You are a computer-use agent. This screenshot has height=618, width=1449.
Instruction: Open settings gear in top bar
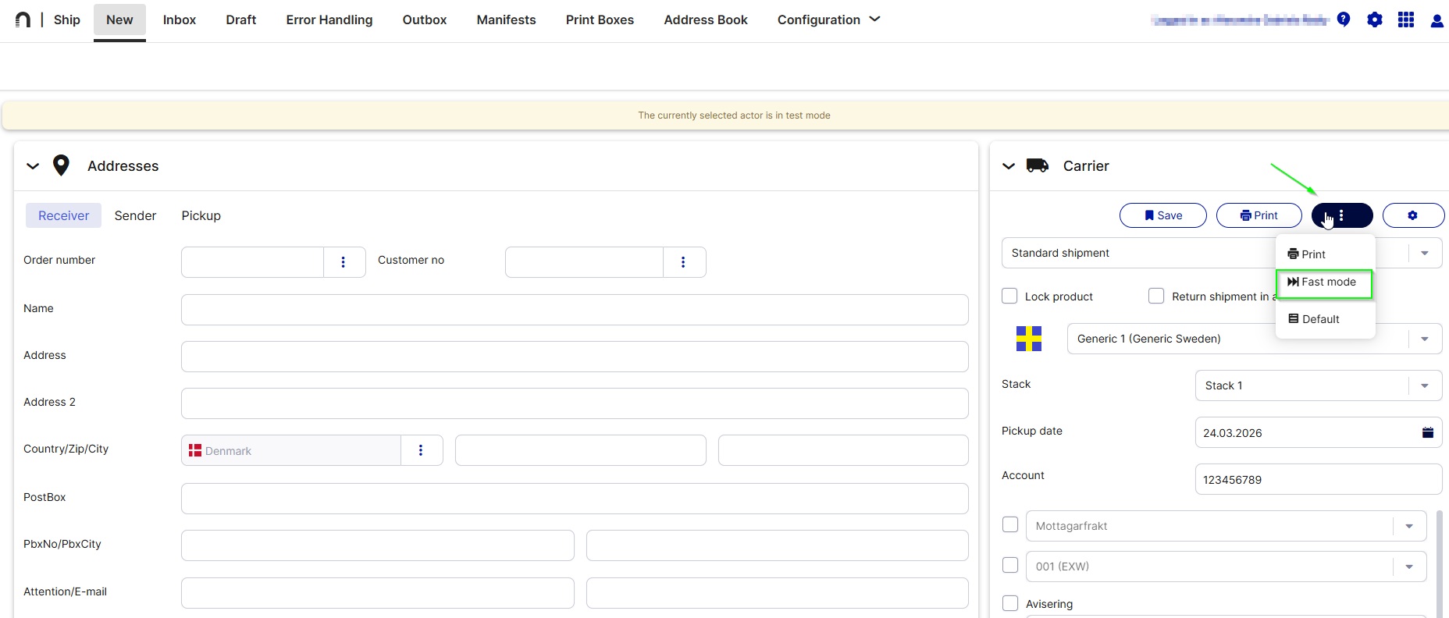[1374, 20]
